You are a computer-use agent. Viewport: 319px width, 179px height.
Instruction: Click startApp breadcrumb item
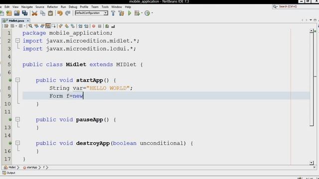tap(30, 168)
